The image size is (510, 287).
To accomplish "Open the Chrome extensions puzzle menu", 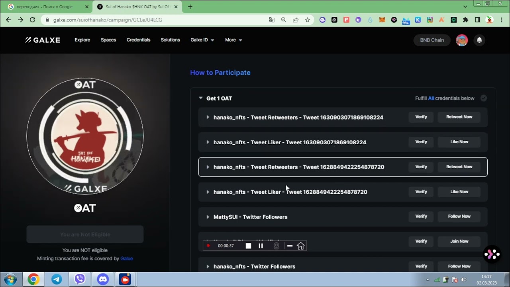I will point(465,20).
